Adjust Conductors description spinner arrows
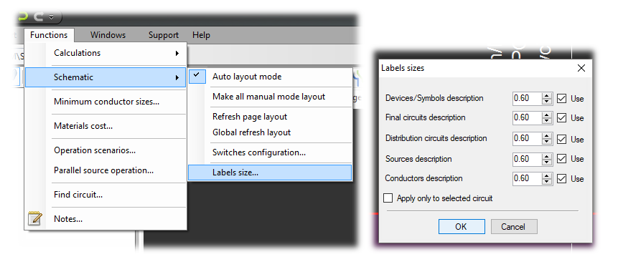The image size is (618, 267). click(x=547, y=178)
